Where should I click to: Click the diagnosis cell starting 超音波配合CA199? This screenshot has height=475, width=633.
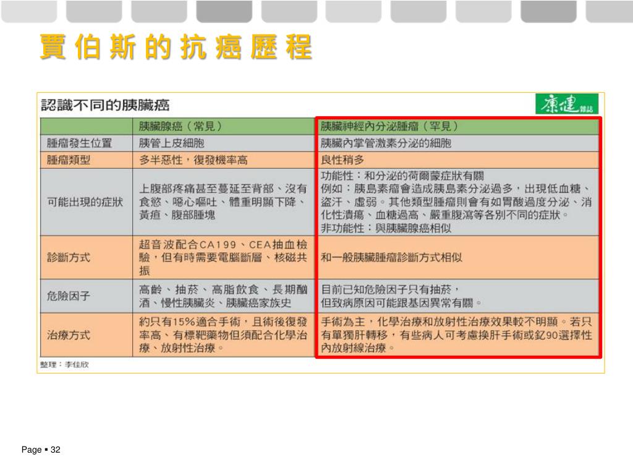point(223,257)
